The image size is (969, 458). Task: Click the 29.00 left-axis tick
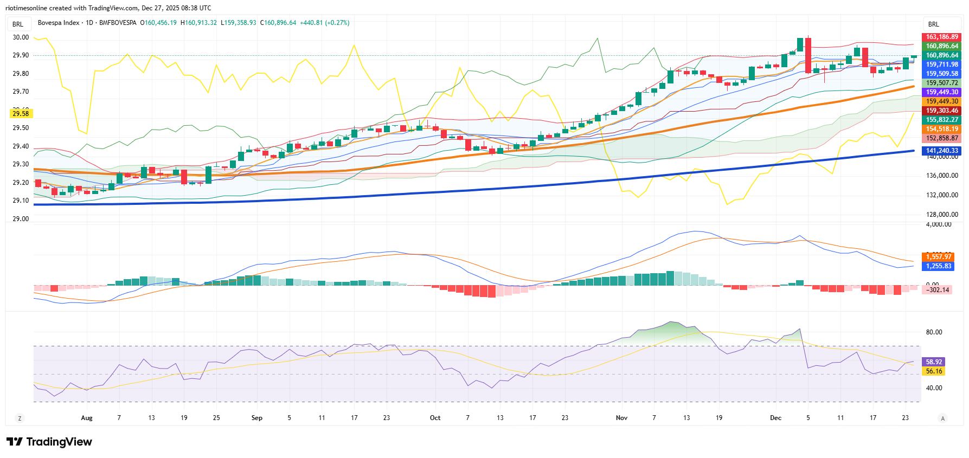21,219
